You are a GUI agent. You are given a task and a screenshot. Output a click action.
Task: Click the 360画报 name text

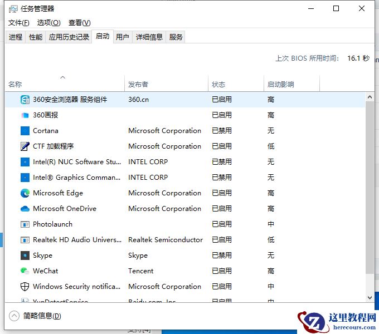pyautogui.click(x=46, y=115)
